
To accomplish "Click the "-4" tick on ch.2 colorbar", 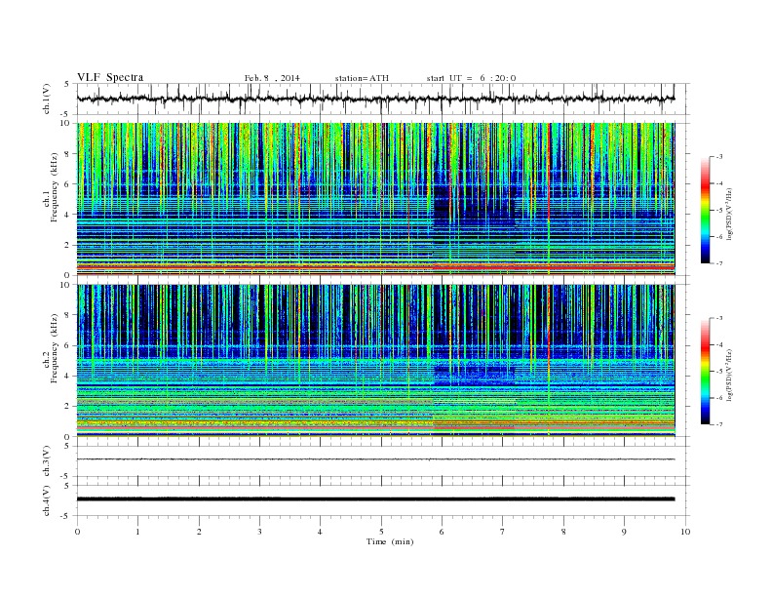I will click(x=719, y=344).
